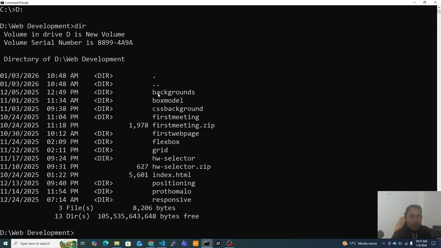Open the clock showing 10:57 AM

[422, 244]
